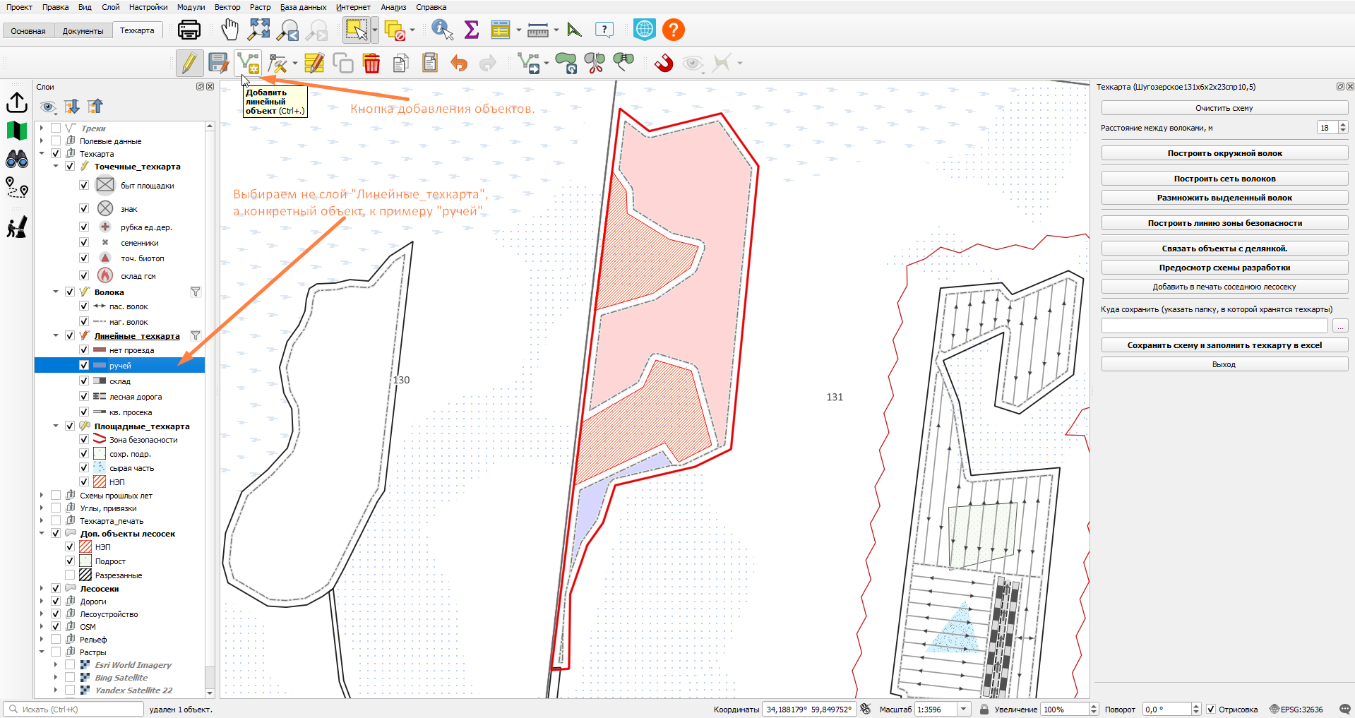This screenshot has width=1355, height=718.
Task: Click the Undo arrow icon
Action: tap(459, 64)
